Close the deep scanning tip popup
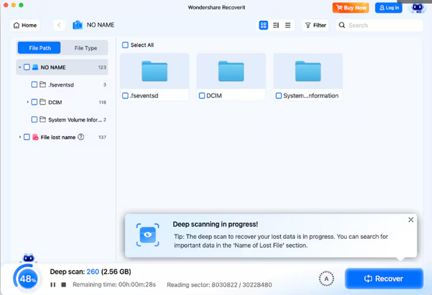The height and width of the screenshot is (295, 432). [411, 220]
